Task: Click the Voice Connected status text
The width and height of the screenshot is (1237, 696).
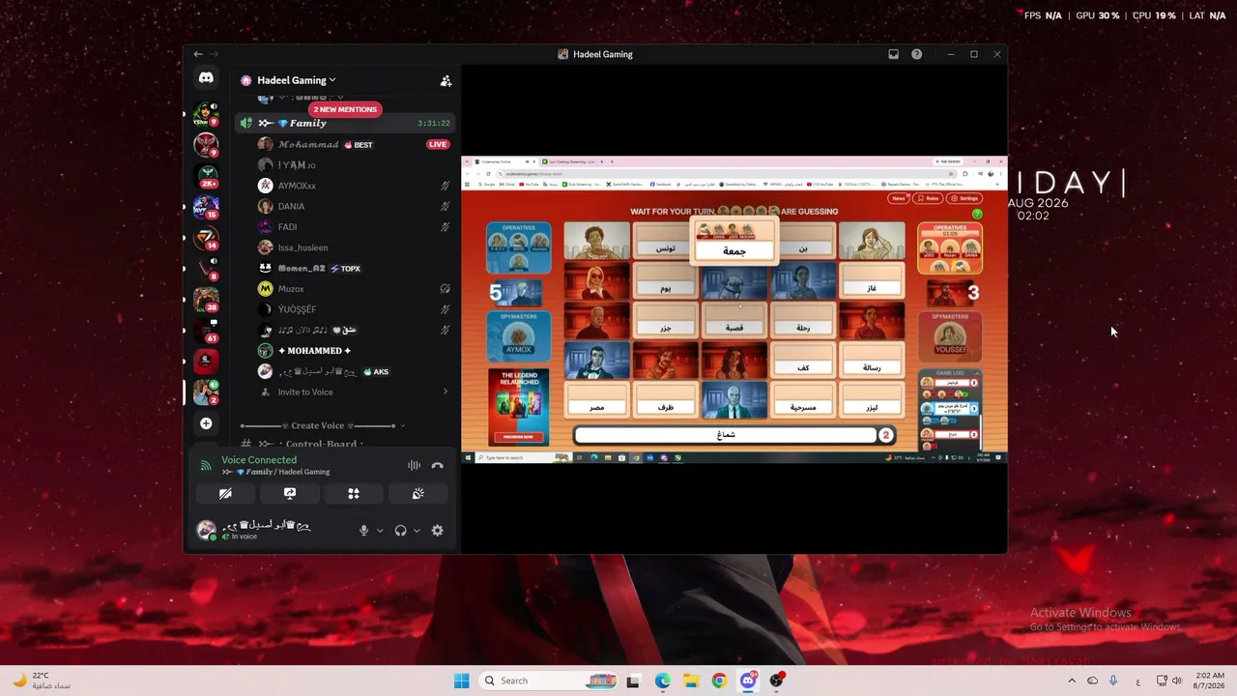Action: coord(259,460)
